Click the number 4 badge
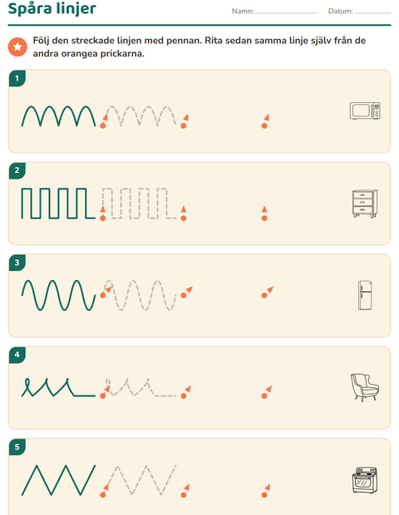 click(x=17, y=355)
